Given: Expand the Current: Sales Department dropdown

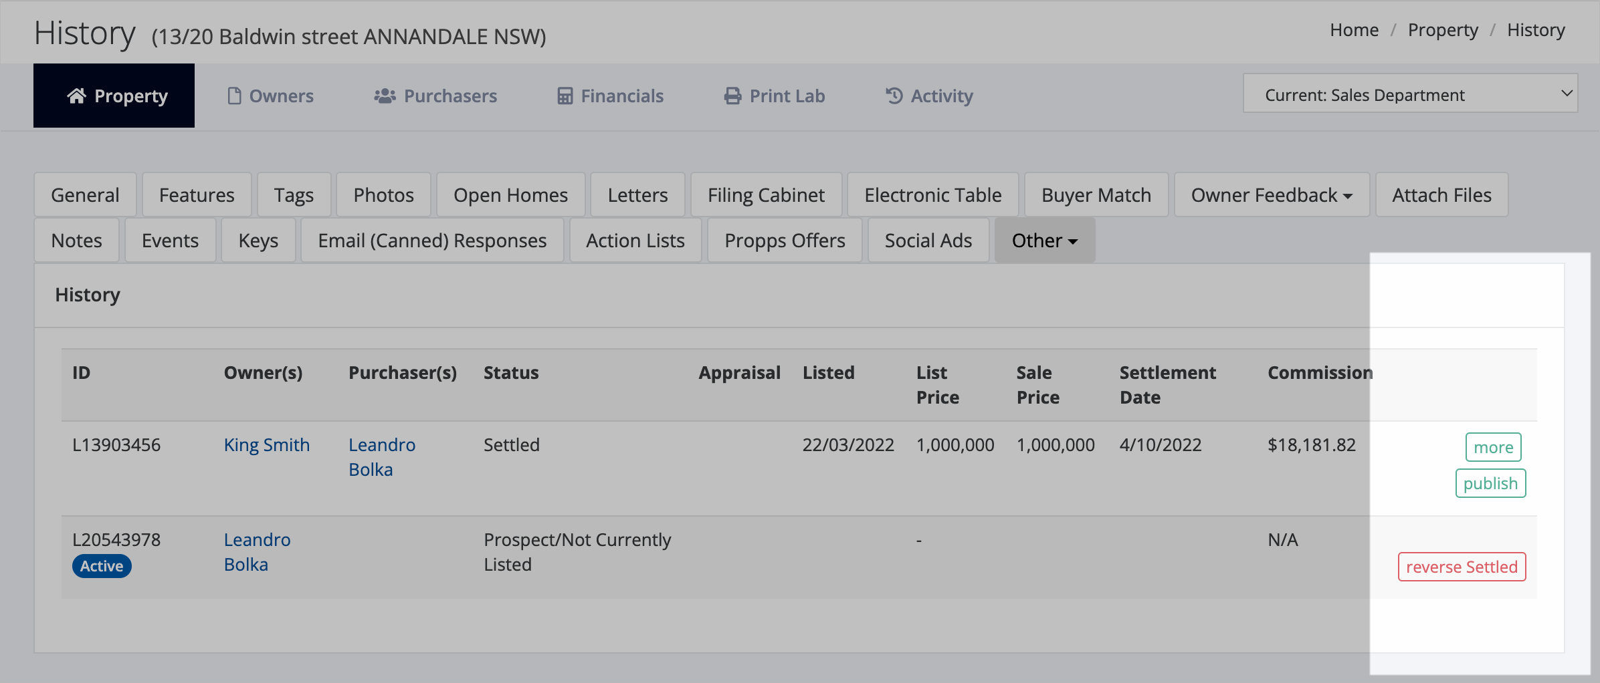Looking at the screenshot, I should [1410, 94].
